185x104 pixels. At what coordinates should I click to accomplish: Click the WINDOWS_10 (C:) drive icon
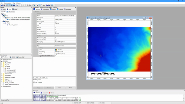[x=2, y=59]
